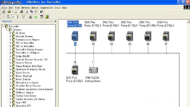Click the New file toolbar icon

(4, 12)
